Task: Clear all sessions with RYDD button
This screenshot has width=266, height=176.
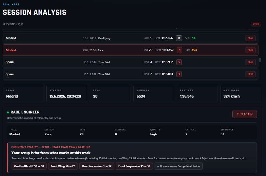Action: click(256, 24)
